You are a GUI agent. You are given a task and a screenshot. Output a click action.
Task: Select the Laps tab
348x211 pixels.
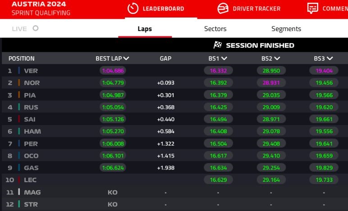coord(145,29)
